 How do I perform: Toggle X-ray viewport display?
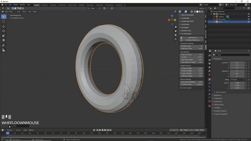point(192,11)
